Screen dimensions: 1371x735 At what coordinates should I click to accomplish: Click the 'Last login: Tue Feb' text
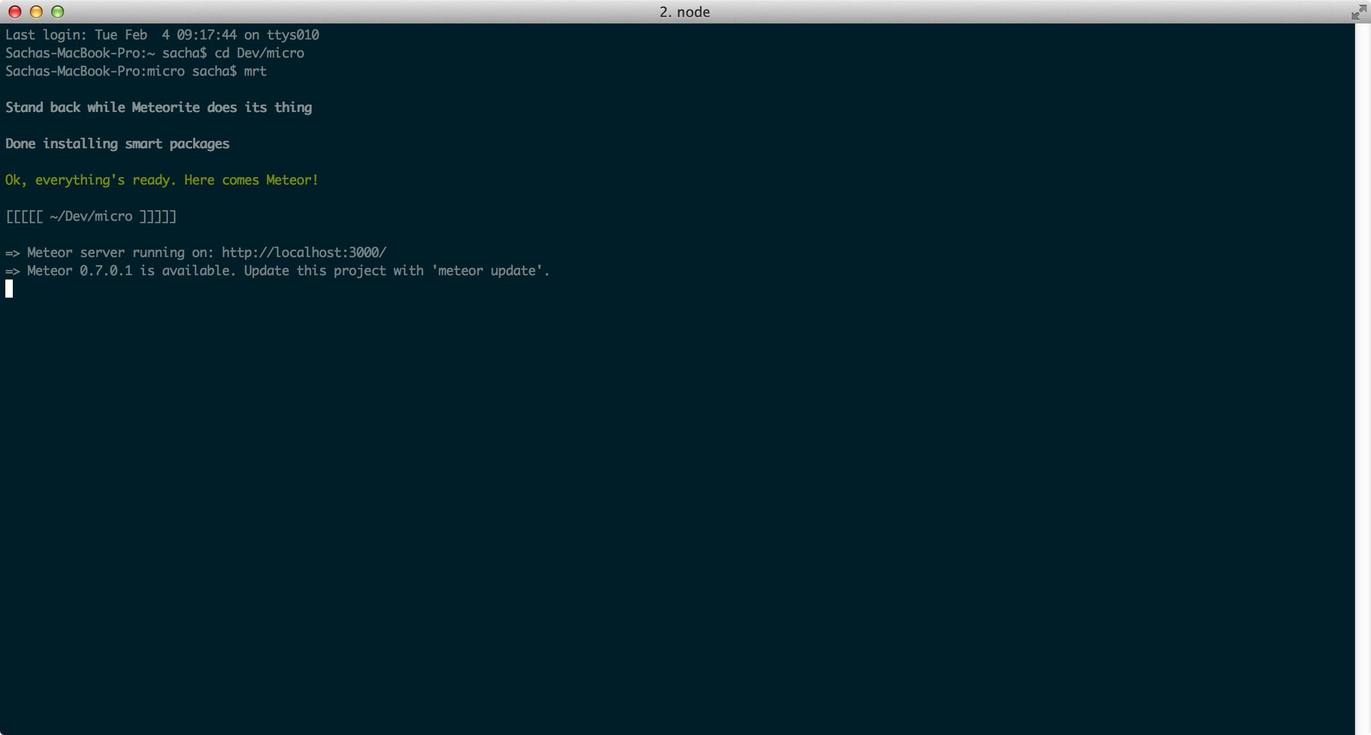(x=76, y=35)
